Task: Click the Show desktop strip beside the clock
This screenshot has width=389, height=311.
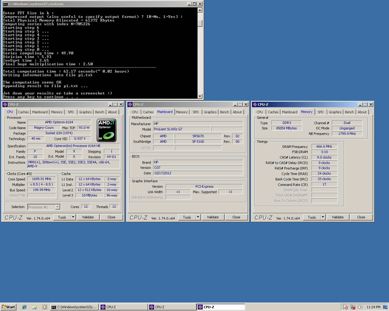Action: (386, 307)
